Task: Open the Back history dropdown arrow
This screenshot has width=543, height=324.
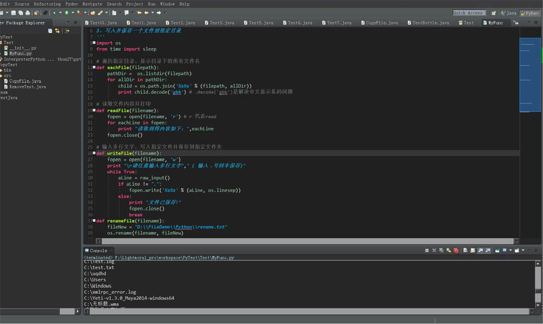Action: coord(152,13)
